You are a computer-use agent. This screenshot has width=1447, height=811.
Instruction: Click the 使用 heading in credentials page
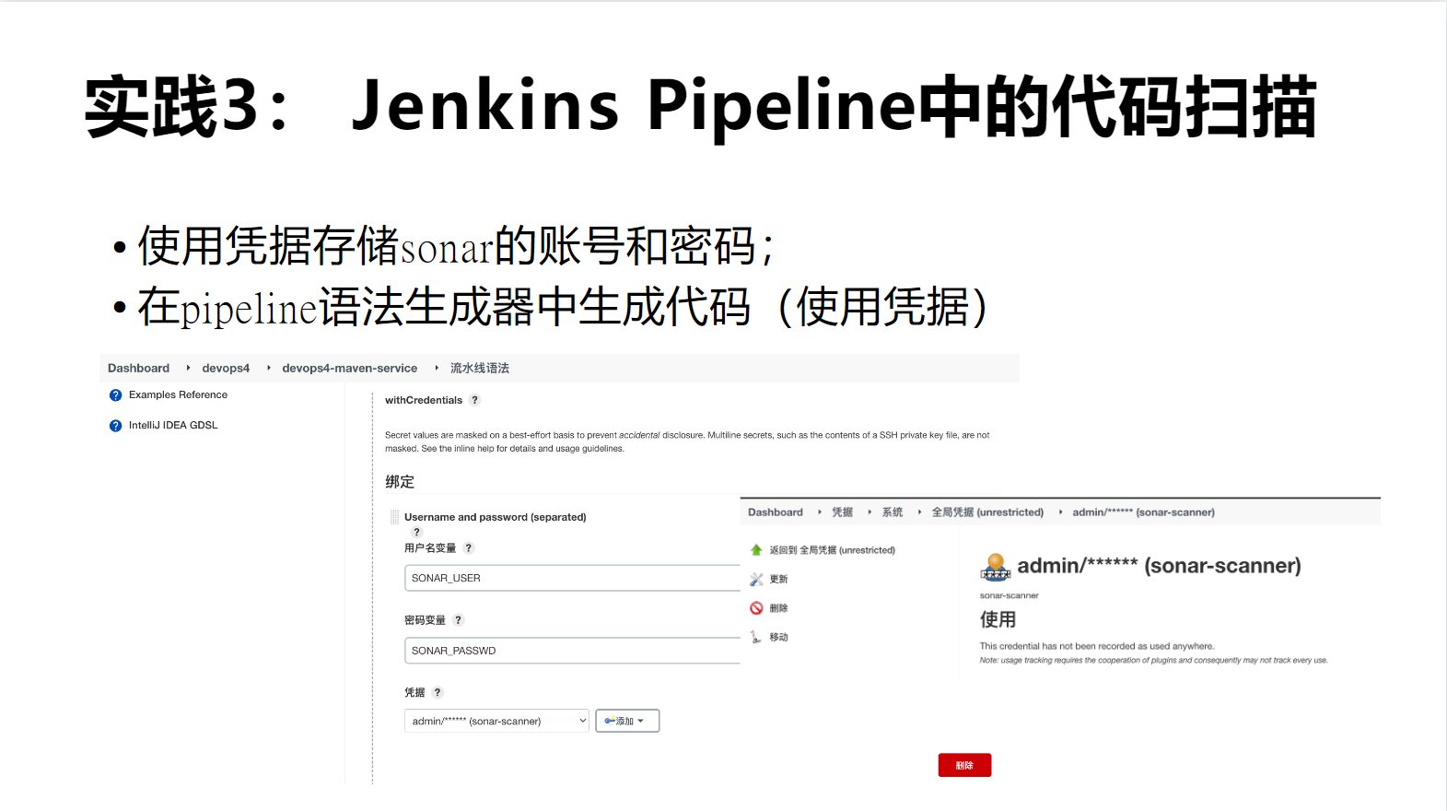(998, 619)
